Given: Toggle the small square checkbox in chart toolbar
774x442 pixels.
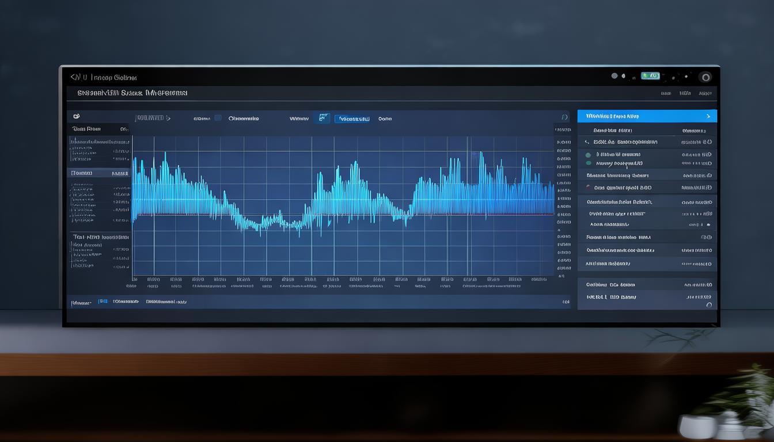Looking at the screenshot, I should [218, 118].
